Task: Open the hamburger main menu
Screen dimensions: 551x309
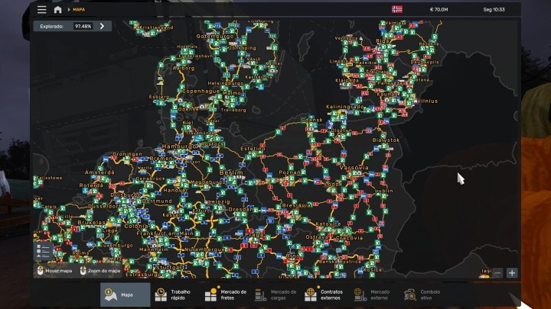Action: 42,9
